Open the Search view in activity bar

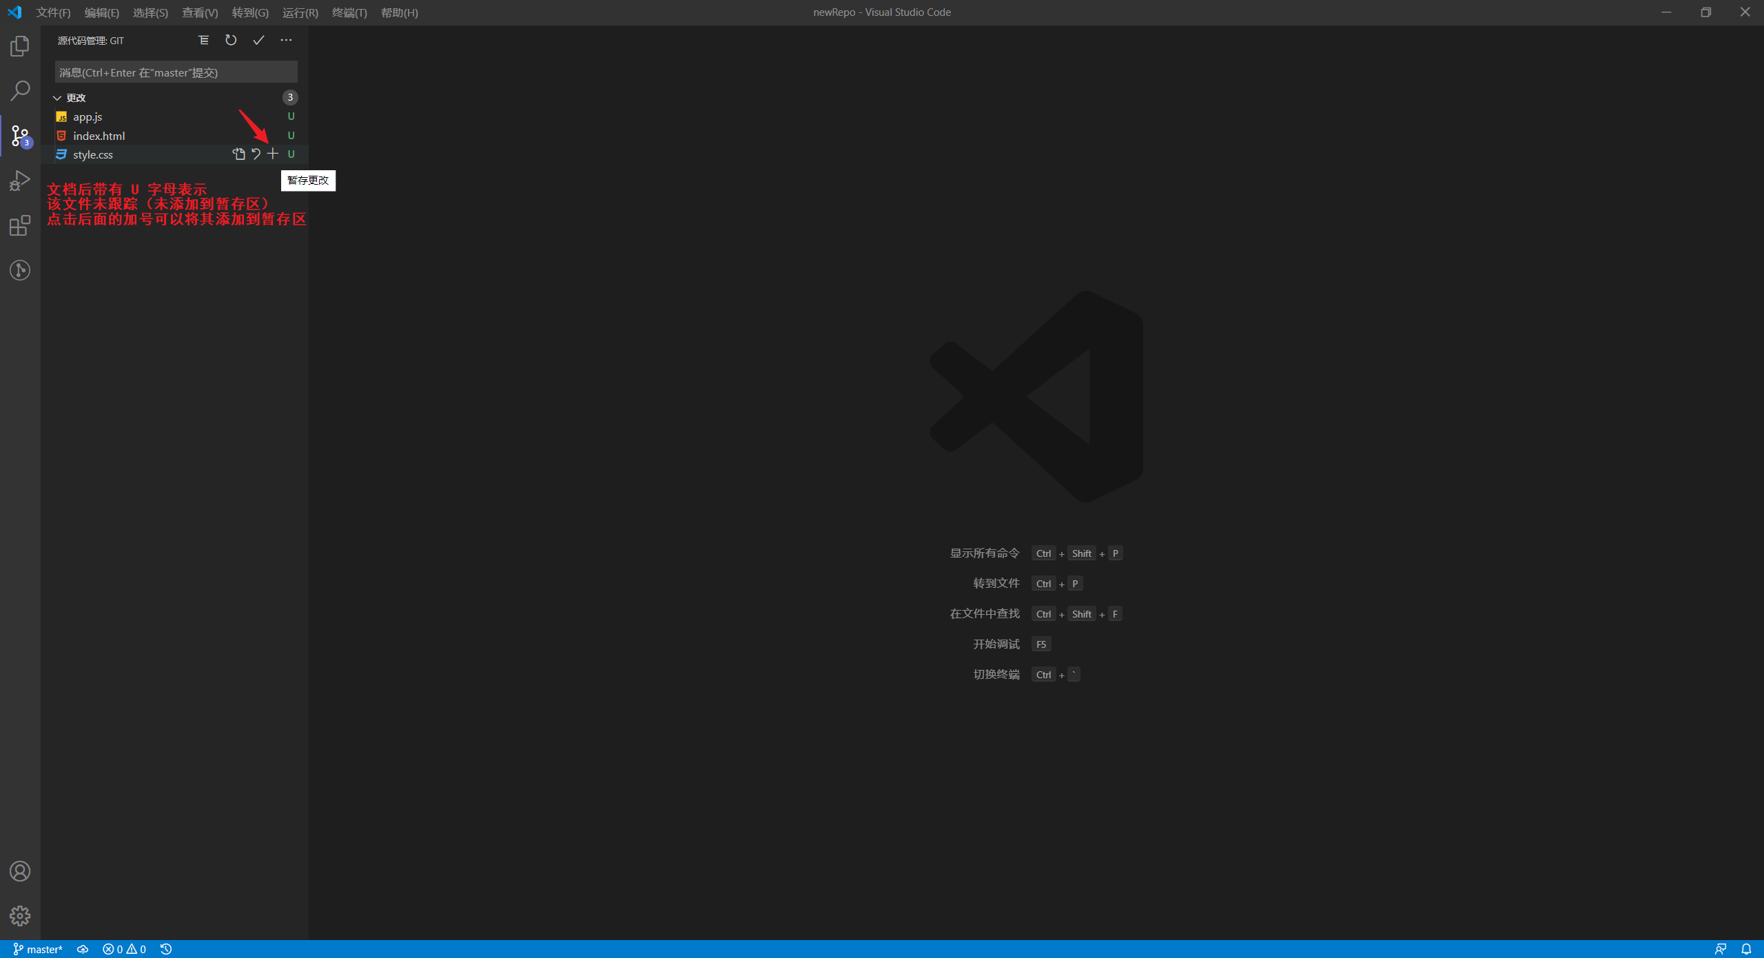coord(20,90)
